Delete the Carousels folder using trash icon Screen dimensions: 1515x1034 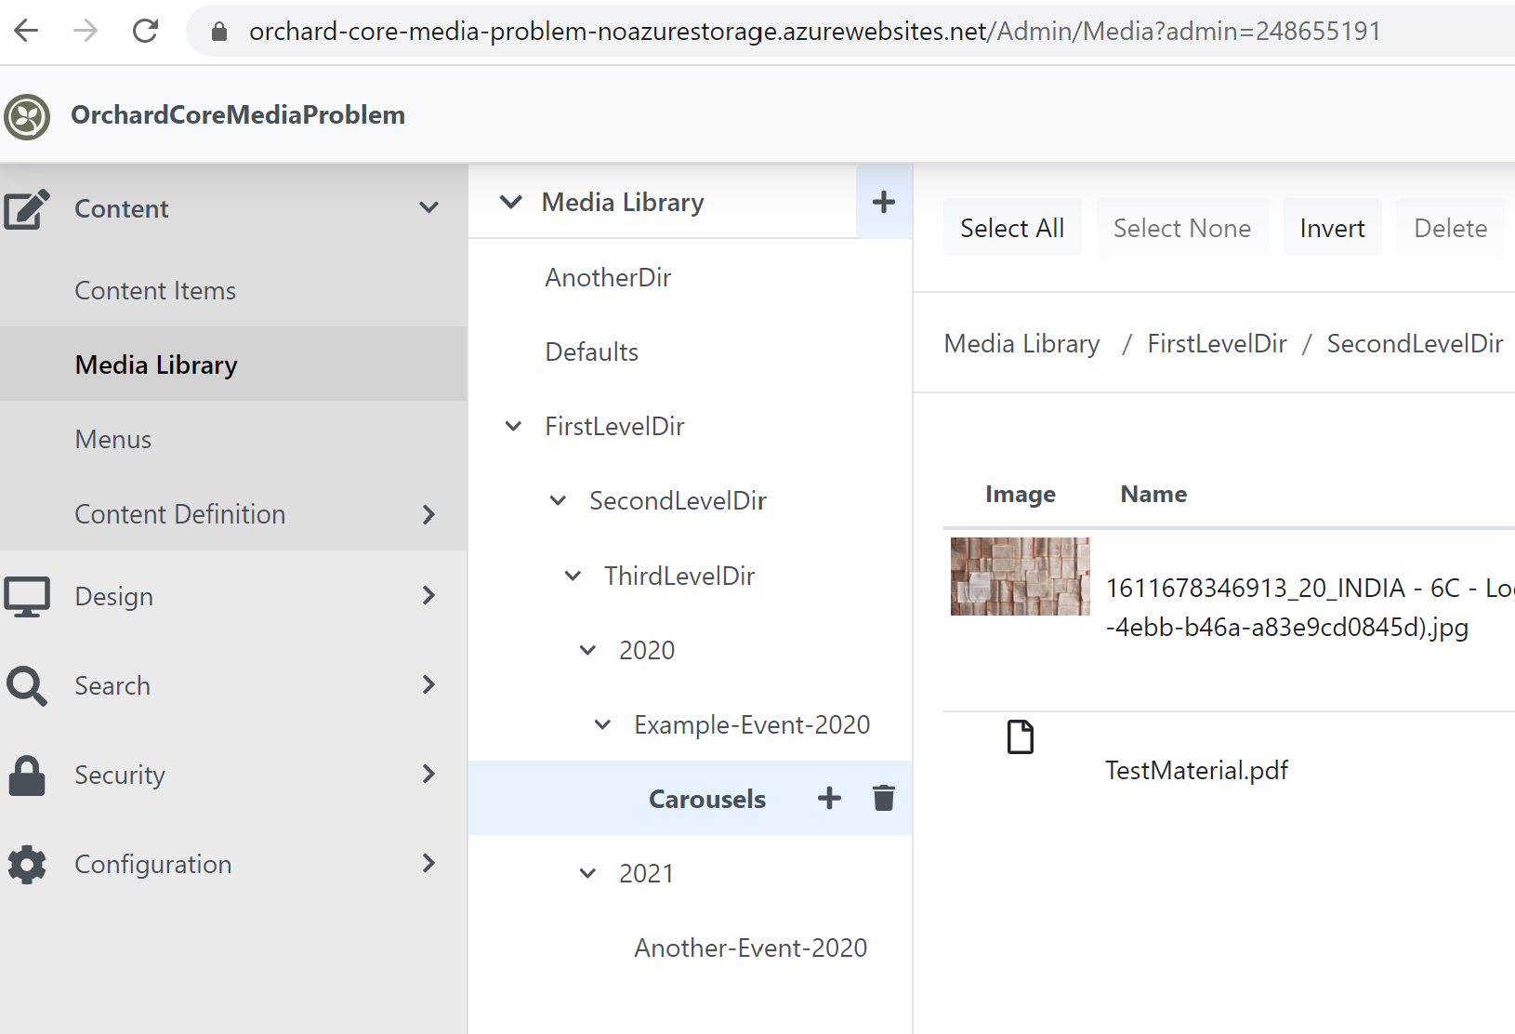click(883, 798)
